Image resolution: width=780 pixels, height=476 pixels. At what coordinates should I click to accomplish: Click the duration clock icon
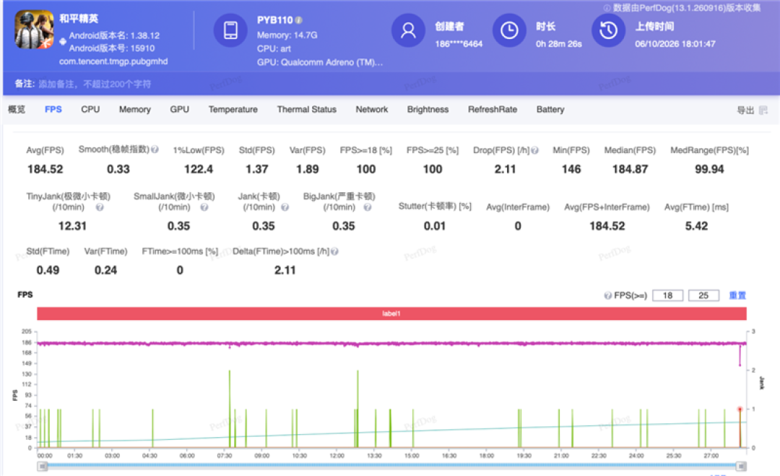509,30
